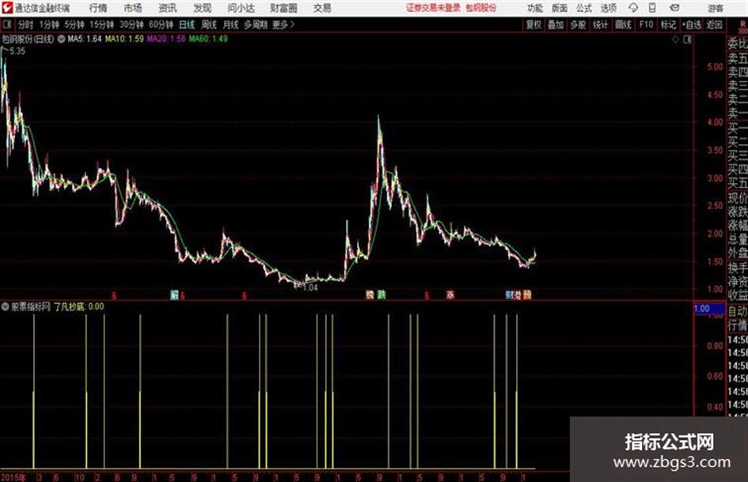Expand the 更多 periods list
Image resolution: width=748 pixels, height=482 pixels.
coord(283,25)
